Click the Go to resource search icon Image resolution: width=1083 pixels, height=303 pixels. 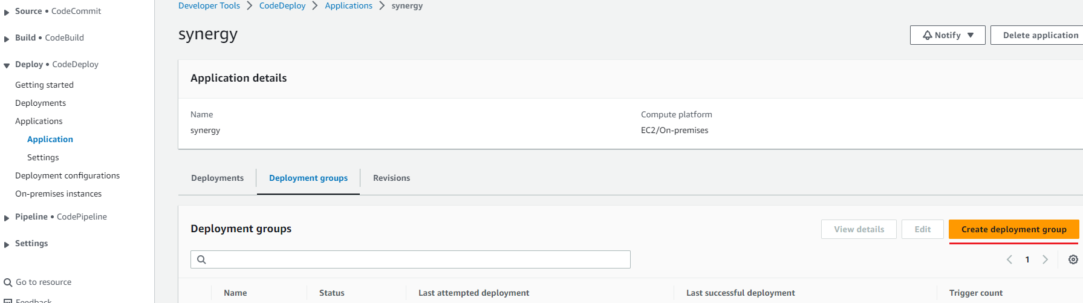tap(8, 282)
